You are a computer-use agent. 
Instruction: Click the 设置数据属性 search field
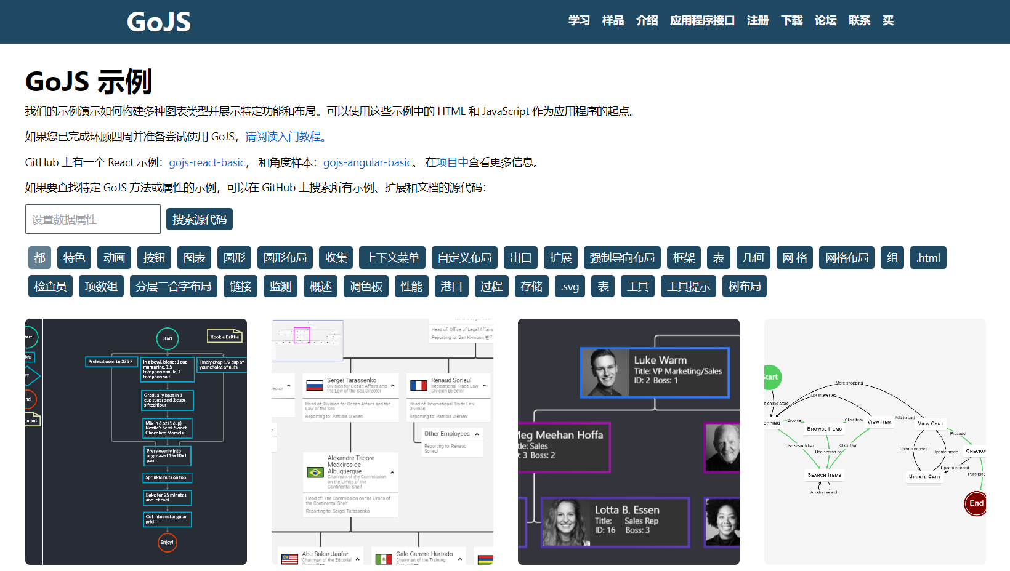(x=92, y=218)
